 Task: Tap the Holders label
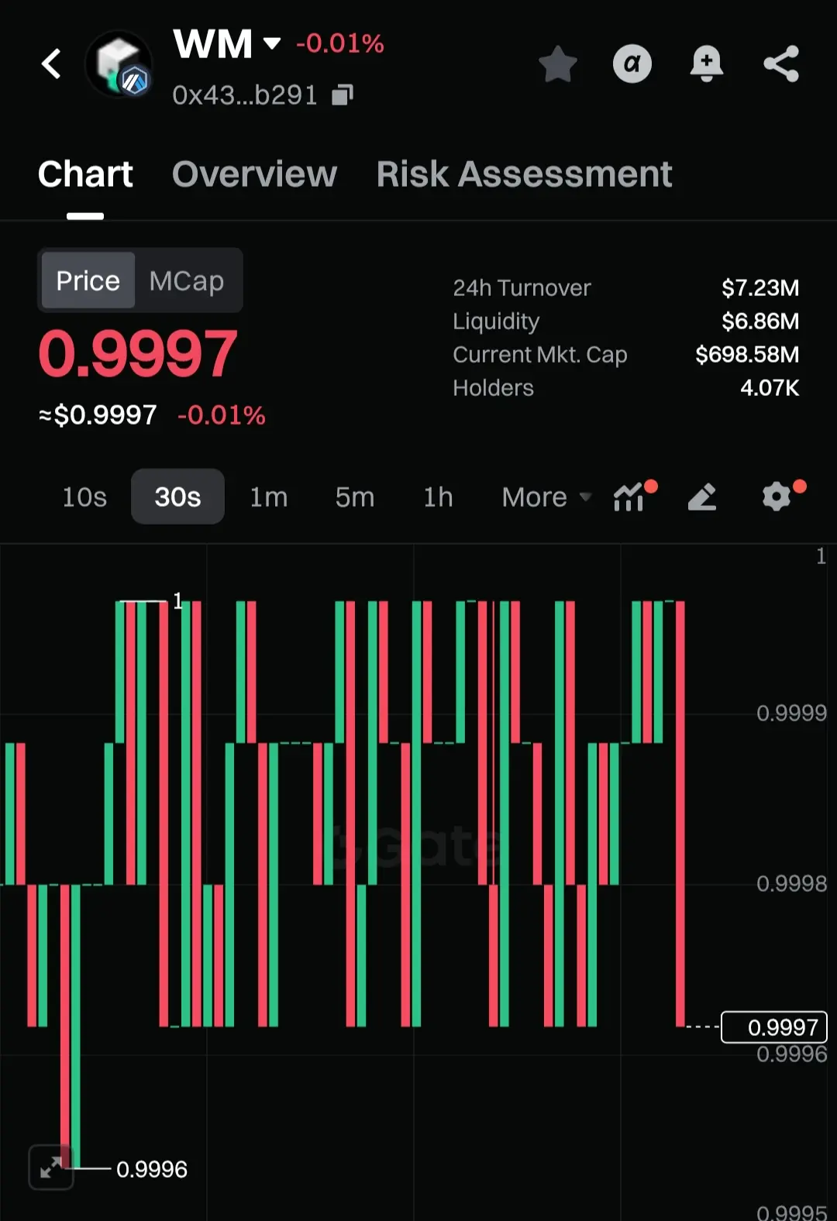pyautogui.click(x=493, y=388)
